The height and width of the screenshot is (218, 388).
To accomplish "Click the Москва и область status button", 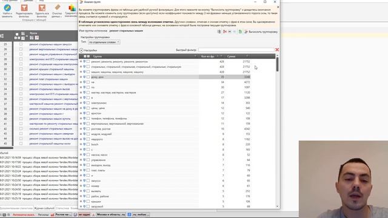I will pyautogui.click(x=111, y=214).
